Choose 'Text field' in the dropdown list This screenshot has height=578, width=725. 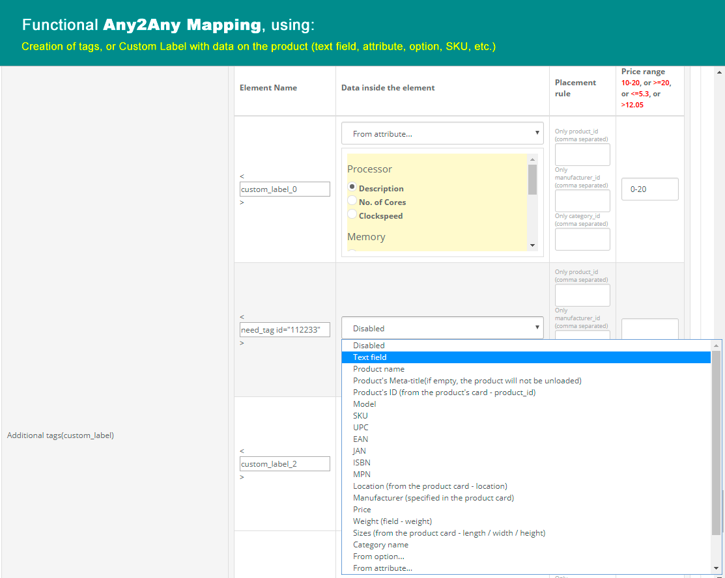click(526, 357)
